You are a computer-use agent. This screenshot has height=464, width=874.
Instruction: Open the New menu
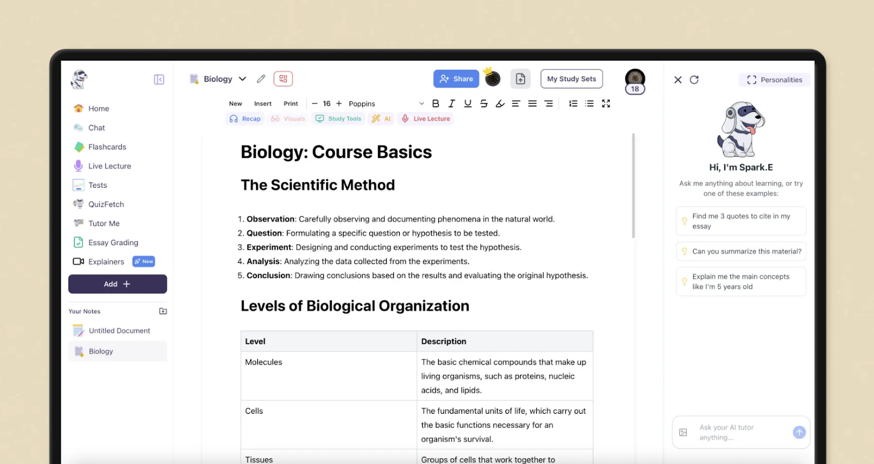pyautogui.click(x=235, y=104)
